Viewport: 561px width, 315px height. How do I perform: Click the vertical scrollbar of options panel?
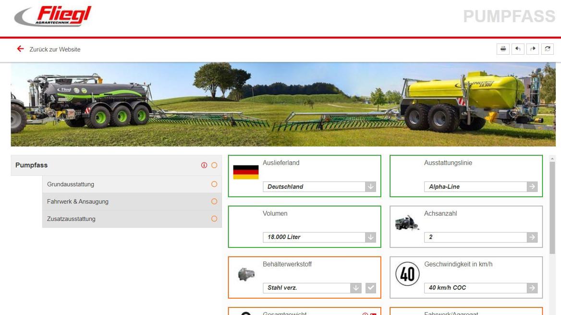click(552, 207)
